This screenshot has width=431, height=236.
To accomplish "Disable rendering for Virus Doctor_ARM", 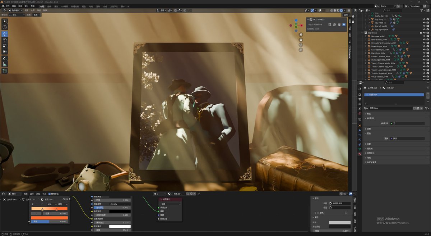I will (x=428, y=77).
